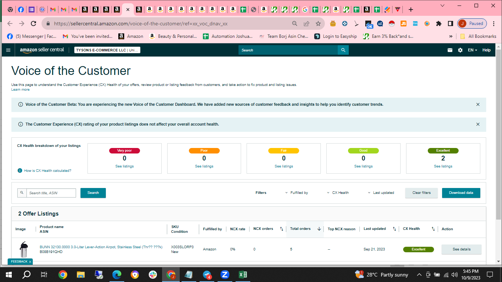This screenshot has width=502, height=282.
Task: Expand the Last updated filter dropdown
Action: (x=381, y=193)
